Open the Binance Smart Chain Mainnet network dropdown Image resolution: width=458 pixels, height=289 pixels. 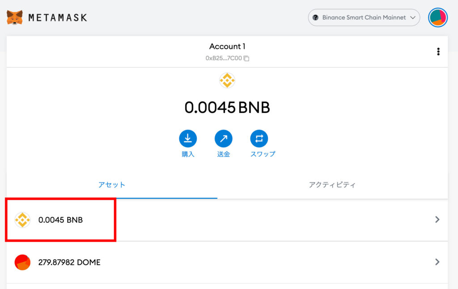click(x=364, y=17)
